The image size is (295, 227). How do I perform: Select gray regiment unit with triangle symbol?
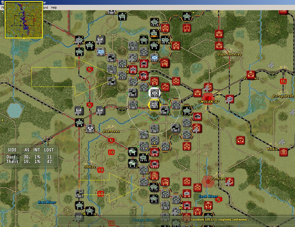[x=90, y=129]
